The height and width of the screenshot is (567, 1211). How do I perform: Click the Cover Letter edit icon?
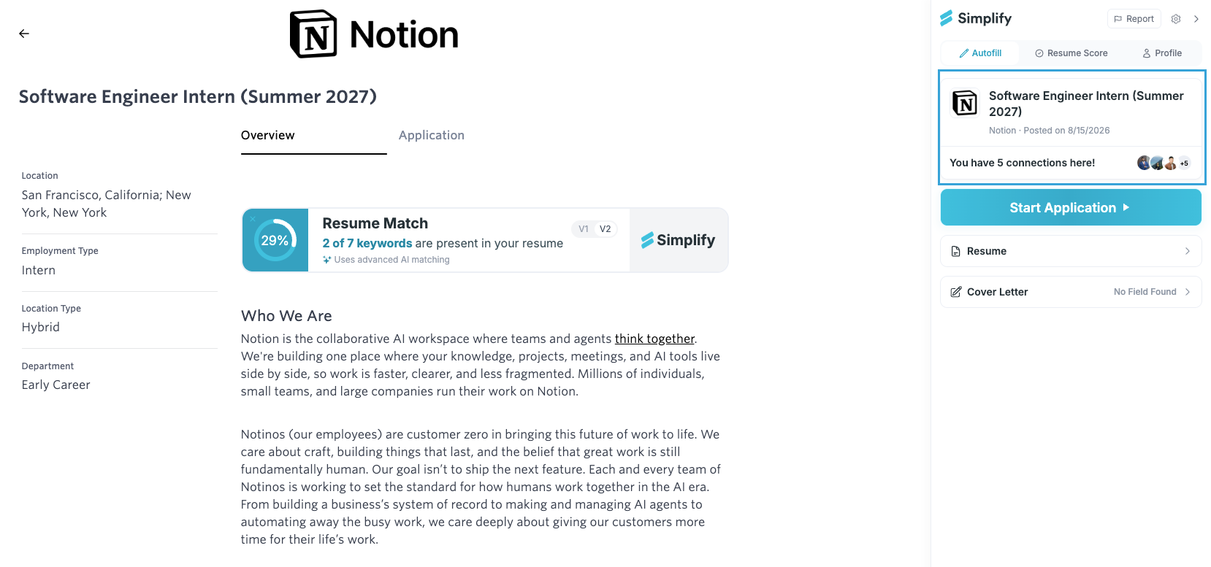coord(956,292)
